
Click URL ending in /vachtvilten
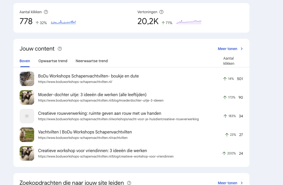(x=83, y=138)
